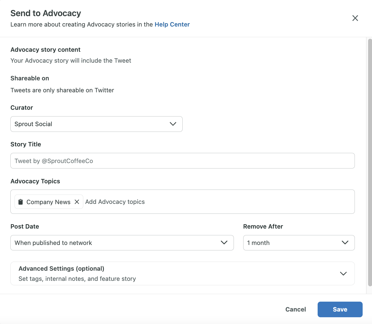Click the Advanced Settings chevron icon
Screen dimensions: 372x324
(343, 274)
